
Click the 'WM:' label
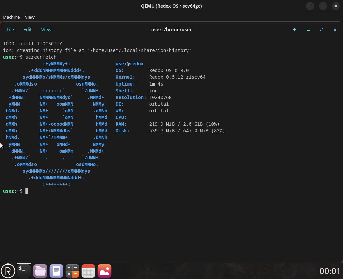(x=120, y=111)
